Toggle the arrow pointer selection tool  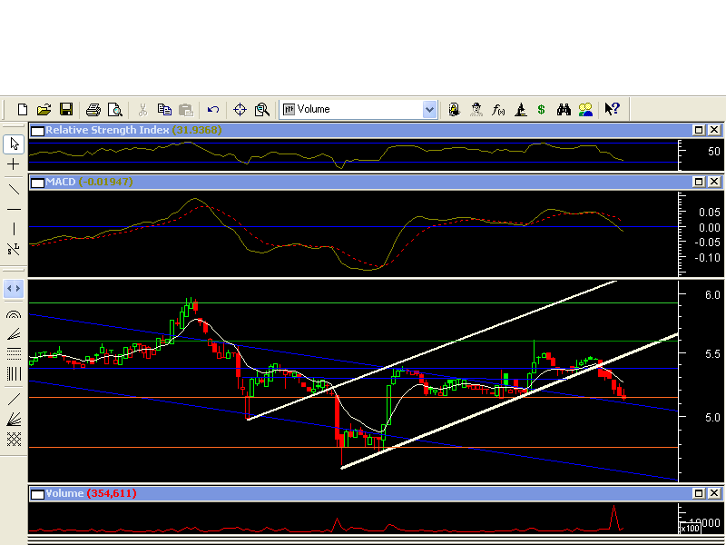tap(14, 144)
